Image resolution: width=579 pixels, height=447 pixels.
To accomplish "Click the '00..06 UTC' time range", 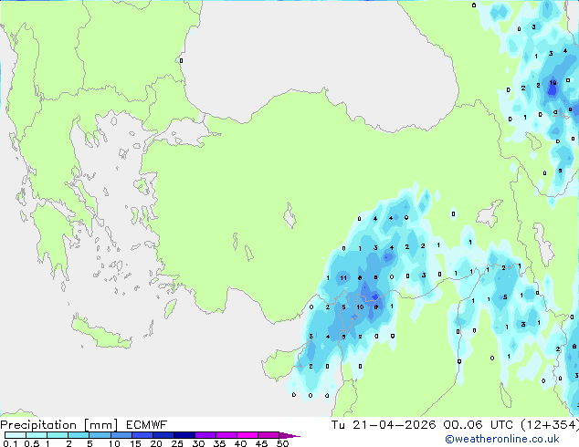I will [479, 425].
